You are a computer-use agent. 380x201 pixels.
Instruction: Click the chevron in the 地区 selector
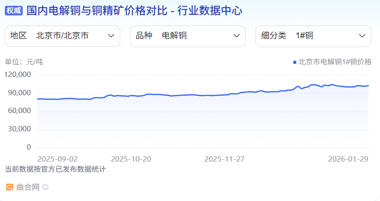coord(111,36)
